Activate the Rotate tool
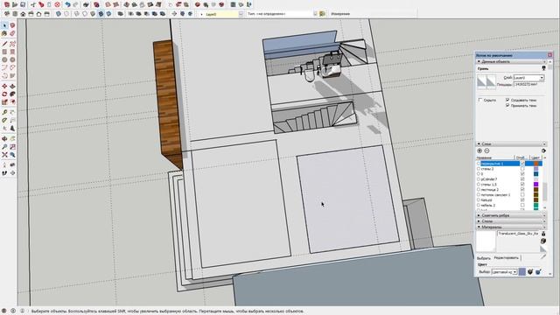This screenshot has width=560, height=315. click(x=4, y=94)
